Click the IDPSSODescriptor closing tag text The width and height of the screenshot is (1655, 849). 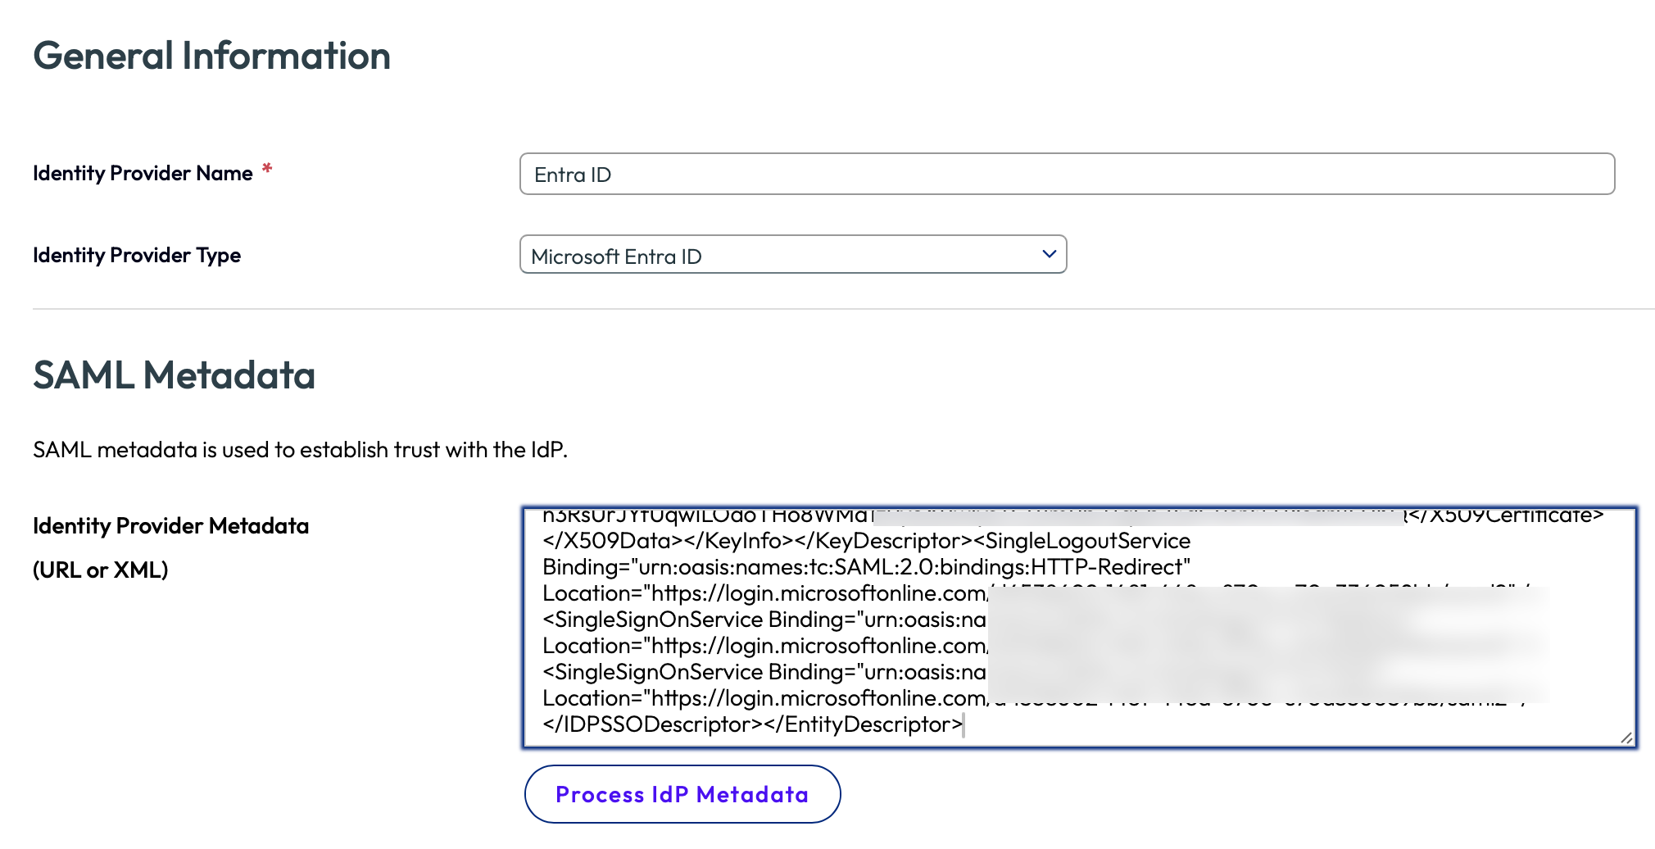pyautogui.click(x=646, y=725)
